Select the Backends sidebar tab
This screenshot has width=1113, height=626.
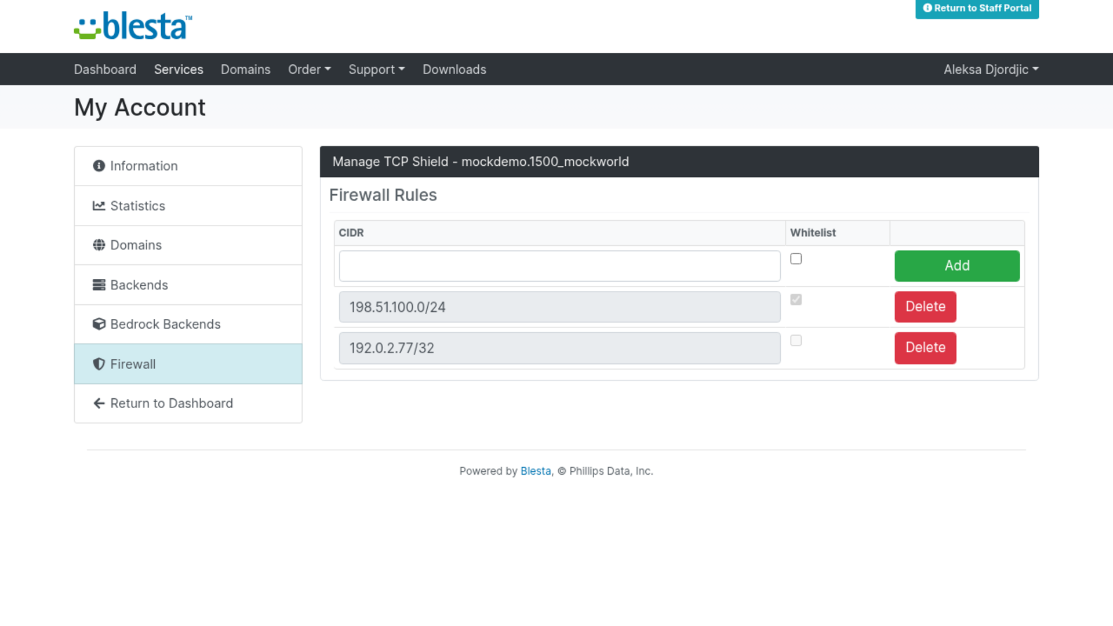pos(188,285)
